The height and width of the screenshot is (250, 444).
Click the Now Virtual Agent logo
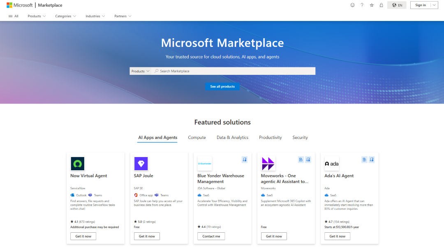pyautogui.click(x=77, y=163)
